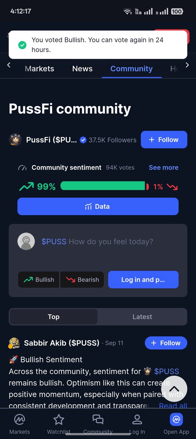
Task: Open the News tab
Action: [x=82, y=69]
